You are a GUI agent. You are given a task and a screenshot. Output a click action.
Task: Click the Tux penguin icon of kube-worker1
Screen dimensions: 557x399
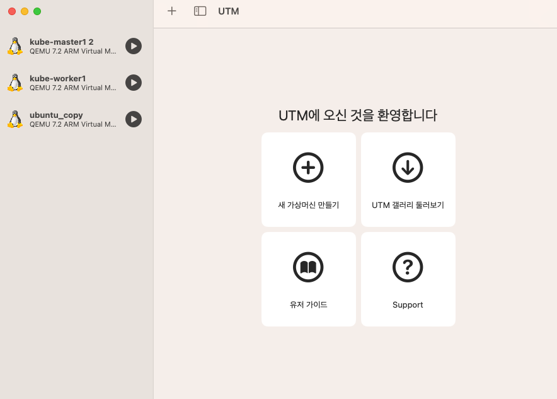(15, 83)
